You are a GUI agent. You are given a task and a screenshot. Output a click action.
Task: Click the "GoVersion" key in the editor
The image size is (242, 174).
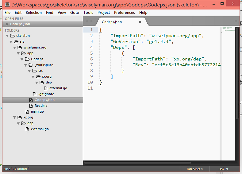(x=126, y=41)
